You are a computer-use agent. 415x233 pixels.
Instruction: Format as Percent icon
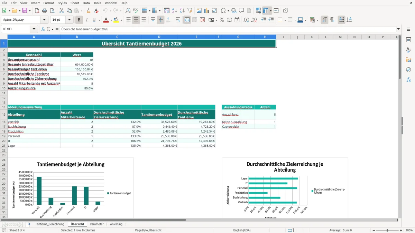point(222,20)
